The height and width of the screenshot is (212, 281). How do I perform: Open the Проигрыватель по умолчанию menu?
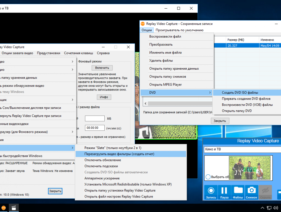179,30
